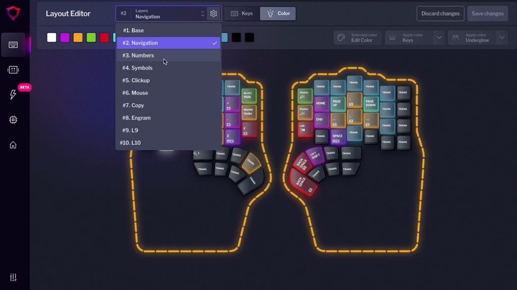Image resolution: width=517 pixels, height=290 pixels.
Task: Expand the Apply color Keys dropdown arrow
Action: point(439,38)
